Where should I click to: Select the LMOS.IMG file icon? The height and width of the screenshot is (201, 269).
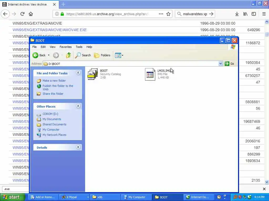click(150, 74)
